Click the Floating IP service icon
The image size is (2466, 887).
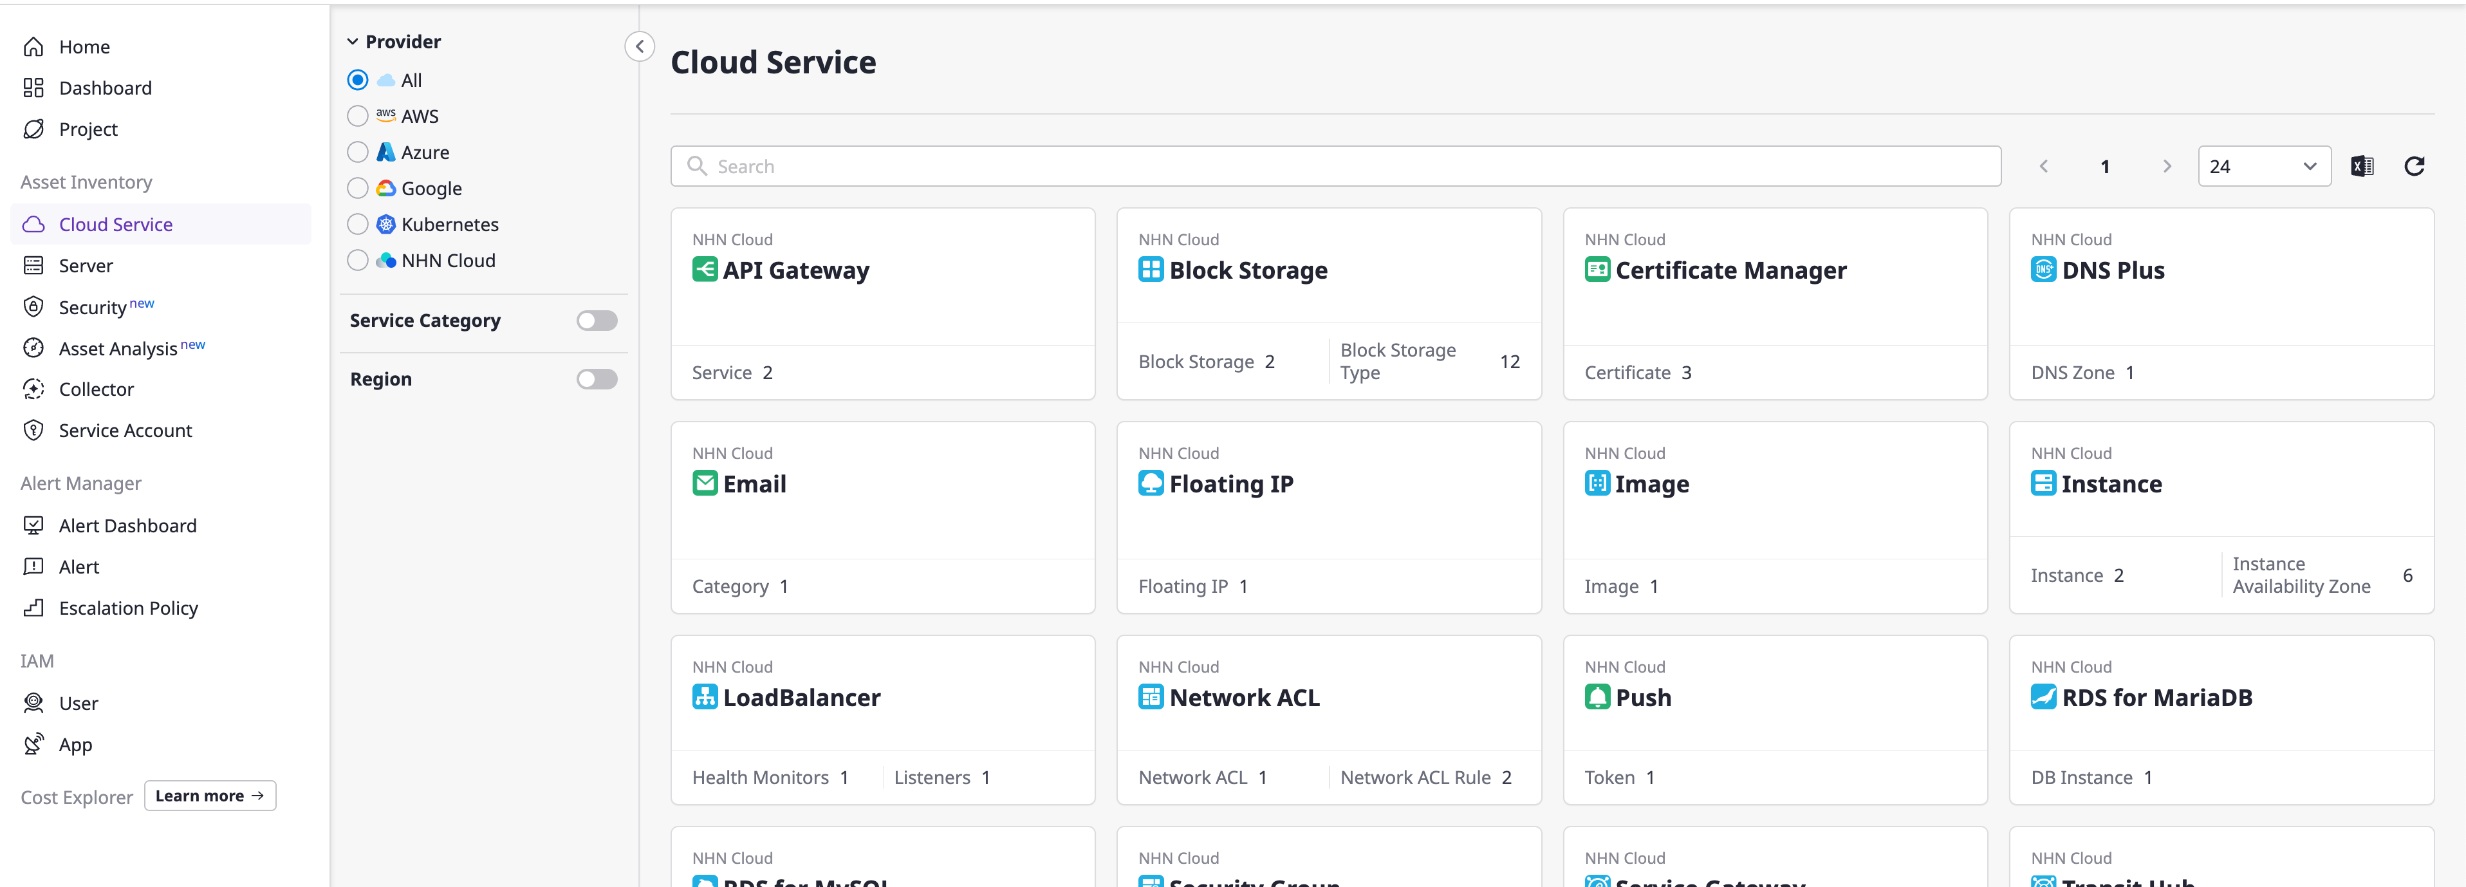coord(1151,484)
